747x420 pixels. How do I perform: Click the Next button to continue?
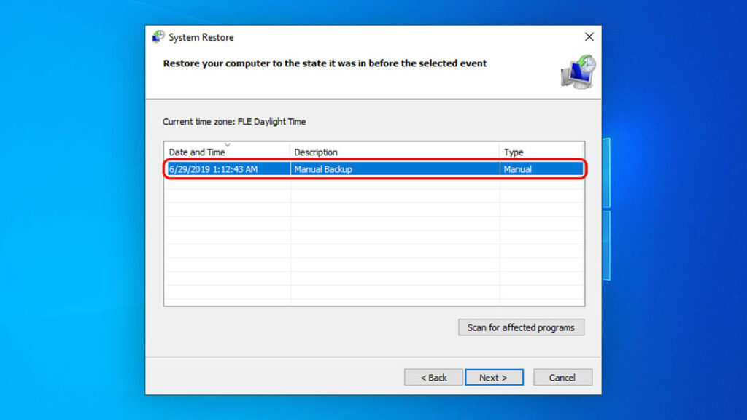pyautogui.click(x=494, y=377)
